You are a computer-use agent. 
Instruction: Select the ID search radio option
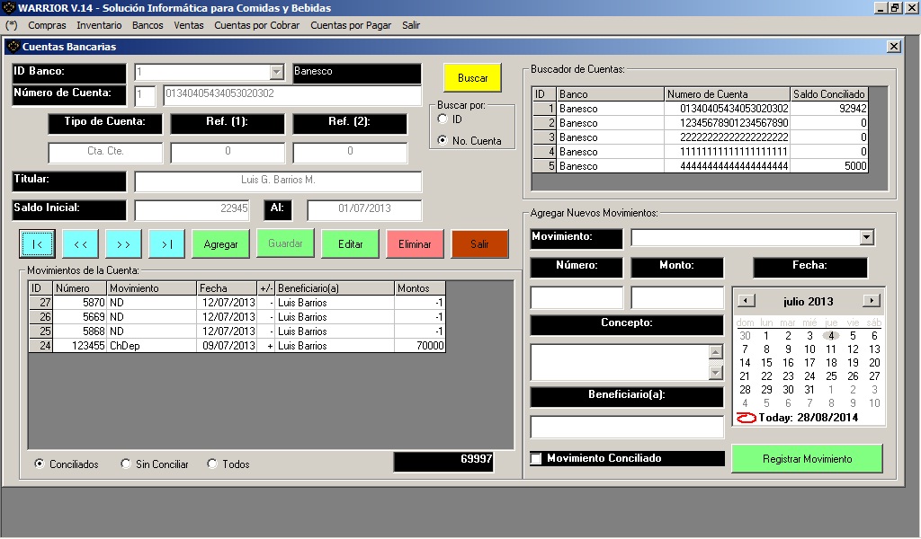coord(443,119)
